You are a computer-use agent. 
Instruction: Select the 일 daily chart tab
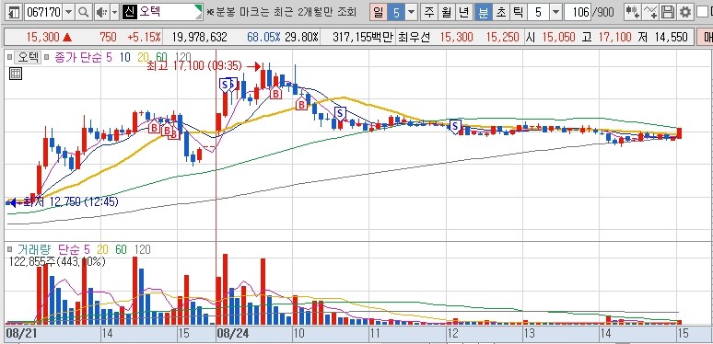click(x=378, y=12)
